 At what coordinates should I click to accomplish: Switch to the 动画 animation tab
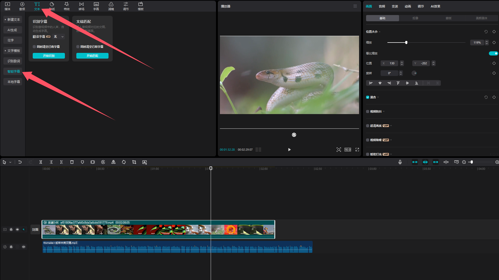(x=408, y=6)
